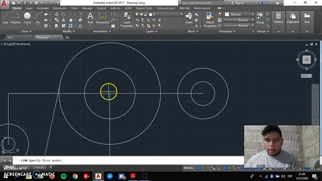Expand the Layers panel

(151, 31)
